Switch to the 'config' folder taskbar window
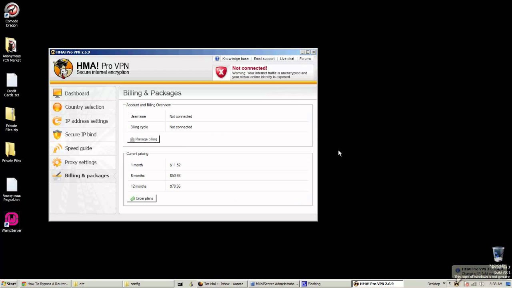 [149, 284]
